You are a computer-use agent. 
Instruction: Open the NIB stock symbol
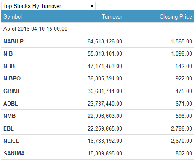coord(8,53)
